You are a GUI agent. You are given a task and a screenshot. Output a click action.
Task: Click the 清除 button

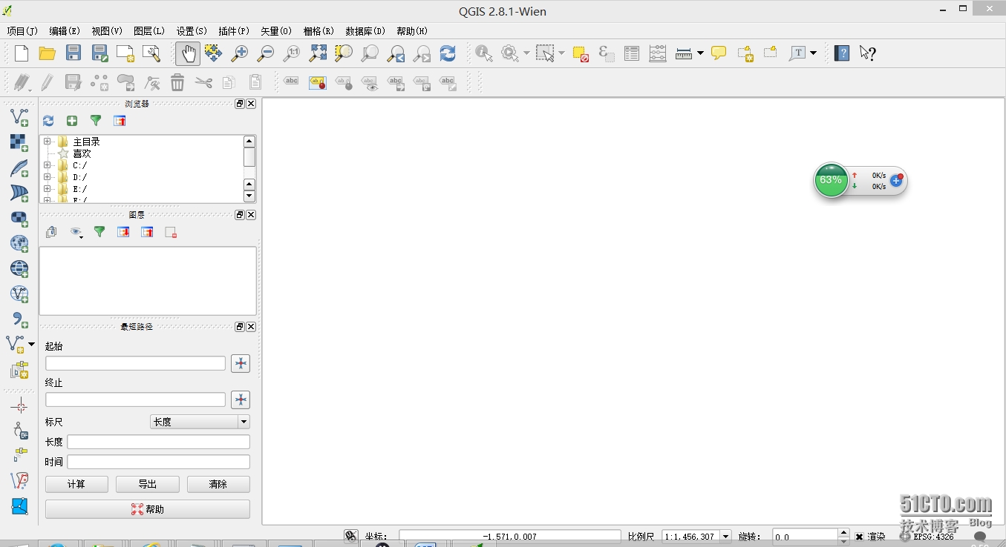tap(218, 484)
